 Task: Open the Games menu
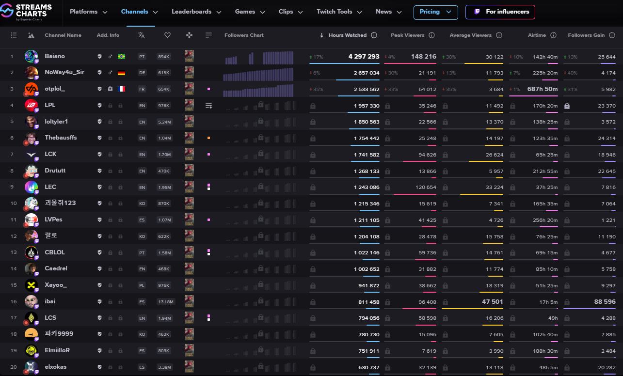tap(250, 12)
